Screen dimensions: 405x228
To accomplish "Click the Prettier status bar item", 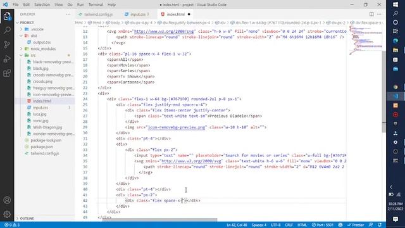I will click(x=356, y=225).
